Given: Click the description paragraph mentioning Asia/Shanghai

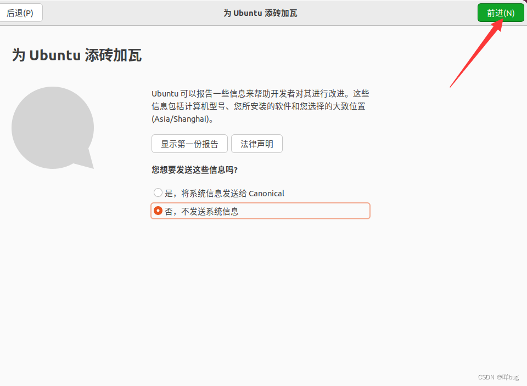Looking at the screenshot, I should (x=260, y=106).
